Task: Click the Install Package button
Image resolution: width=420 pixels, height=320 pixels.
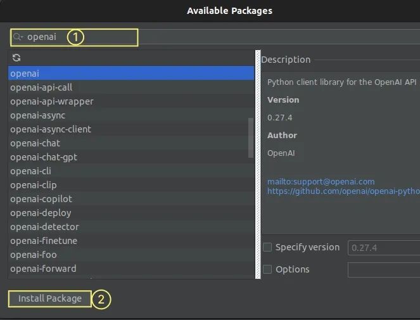Action: [x=50, y=298]
